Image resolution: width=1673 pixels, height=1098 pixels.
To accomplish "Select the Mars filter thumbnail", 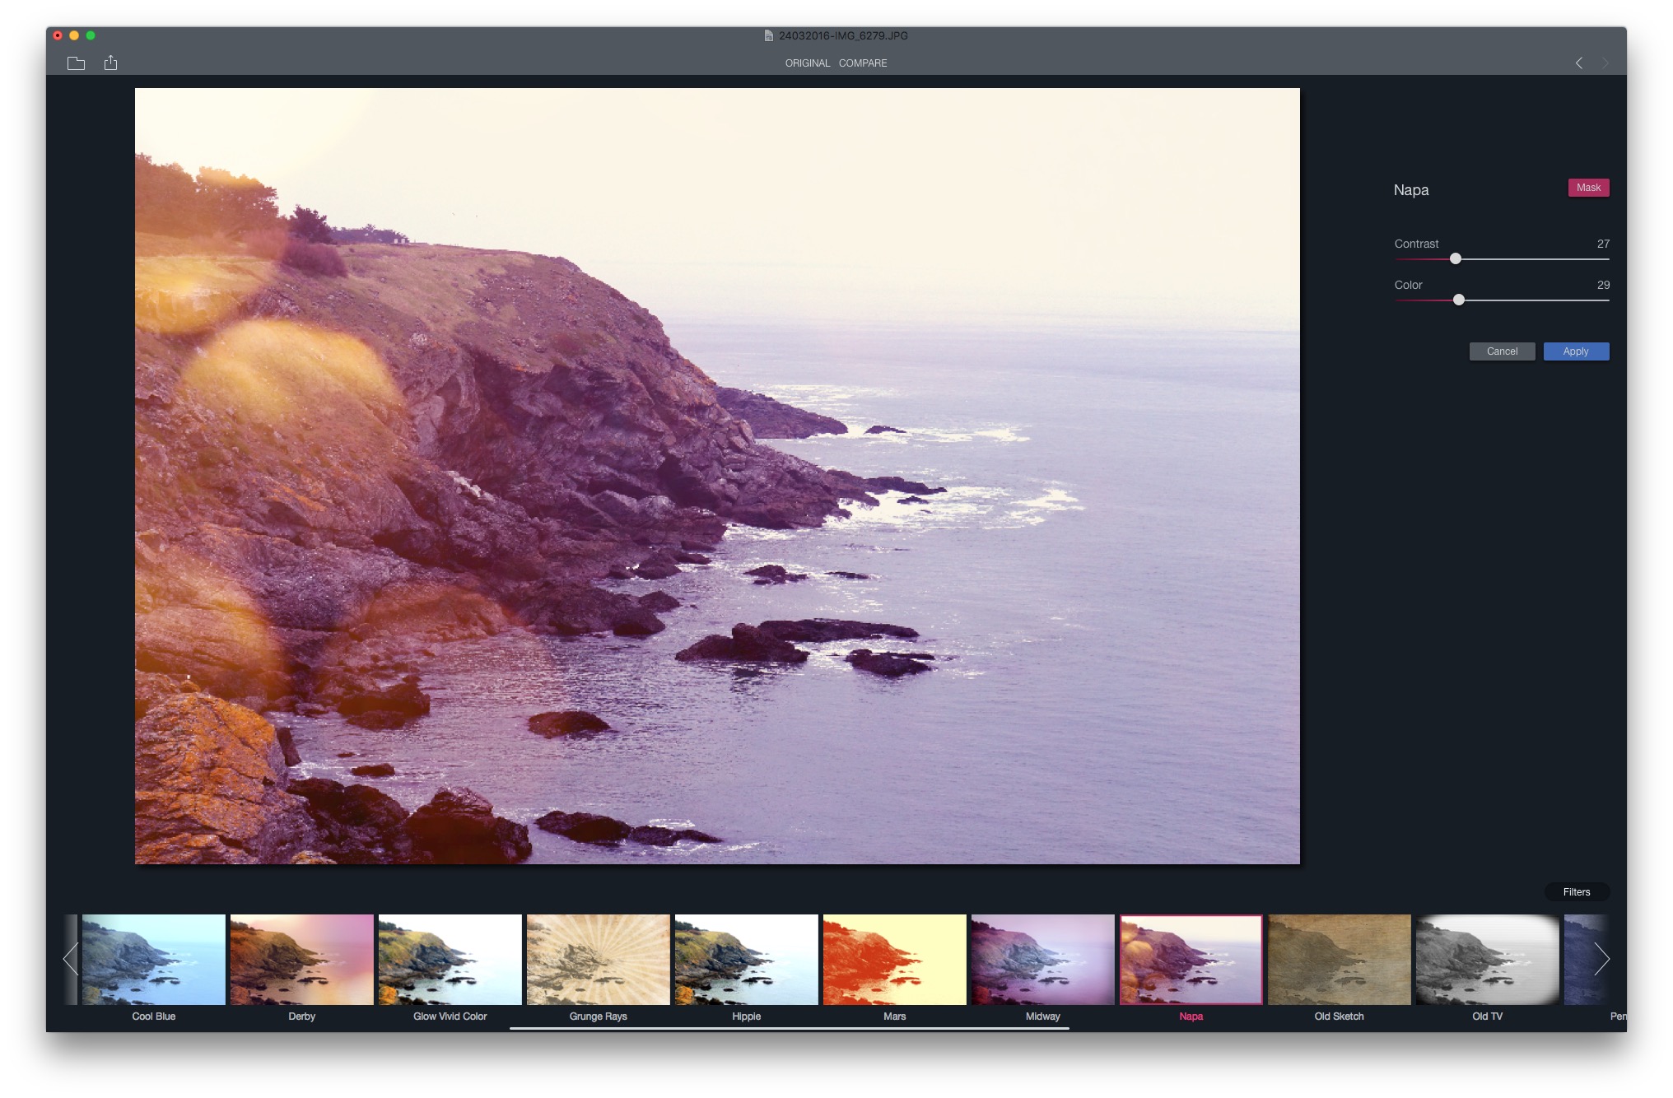I will click(x=894, y=959).
